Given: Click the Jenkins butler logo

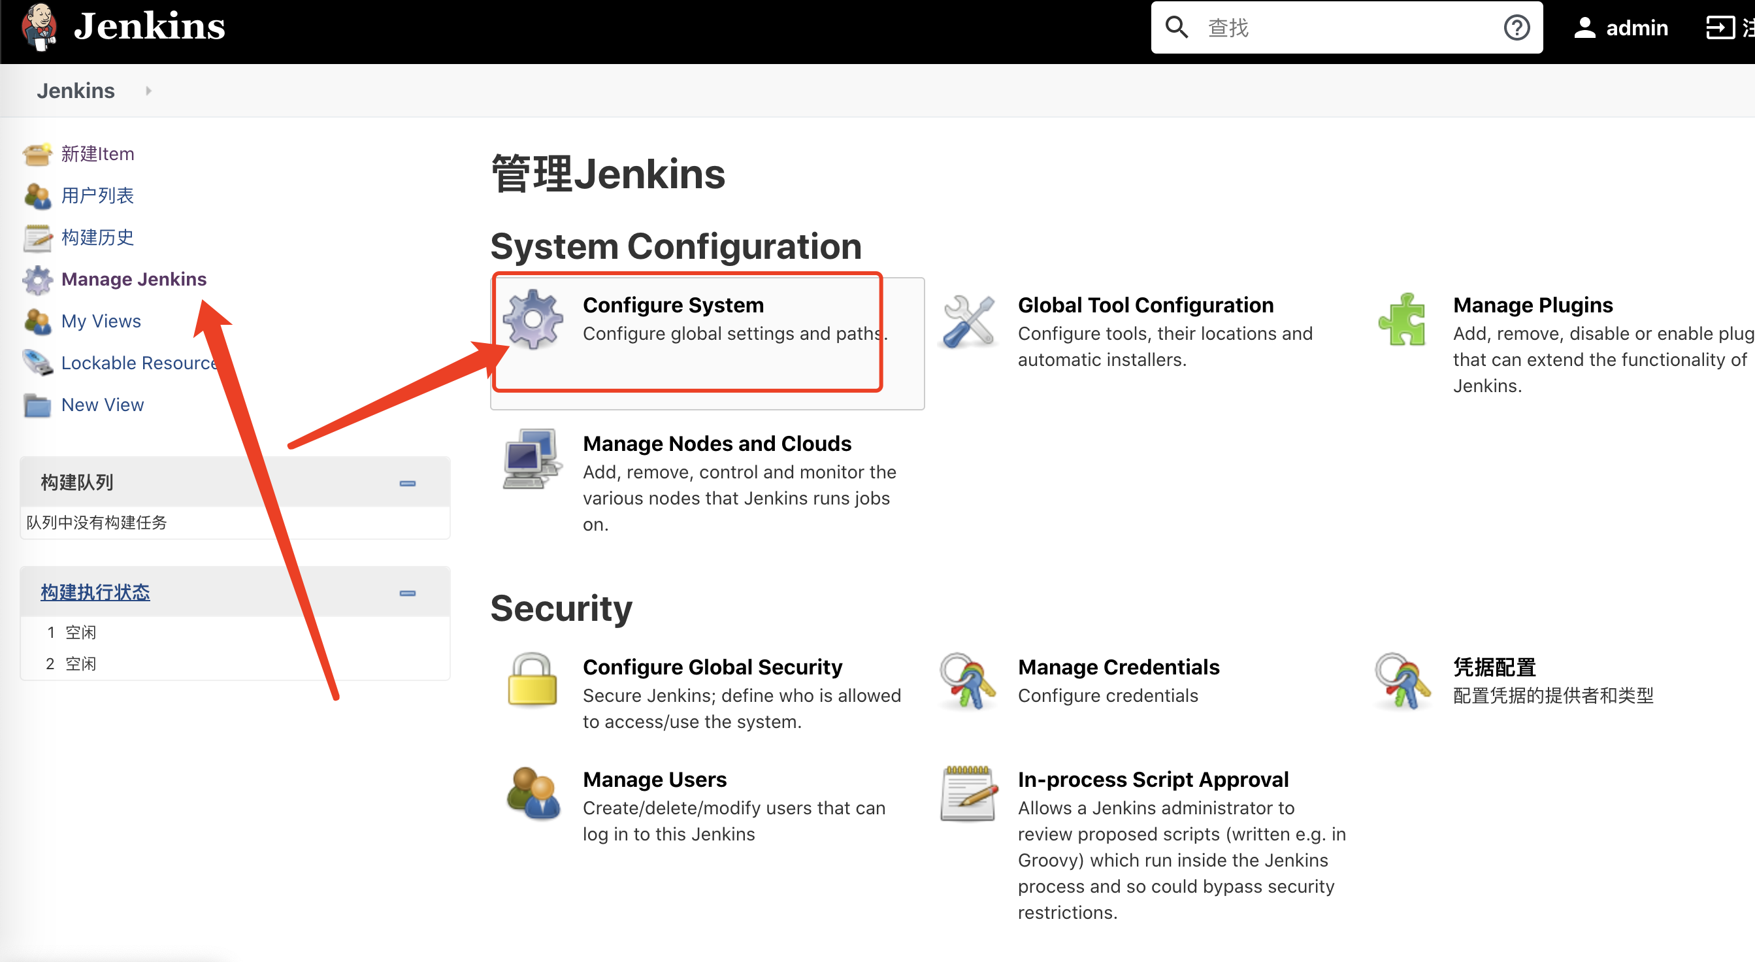Looking at the screenshot, I should point(39,27).
